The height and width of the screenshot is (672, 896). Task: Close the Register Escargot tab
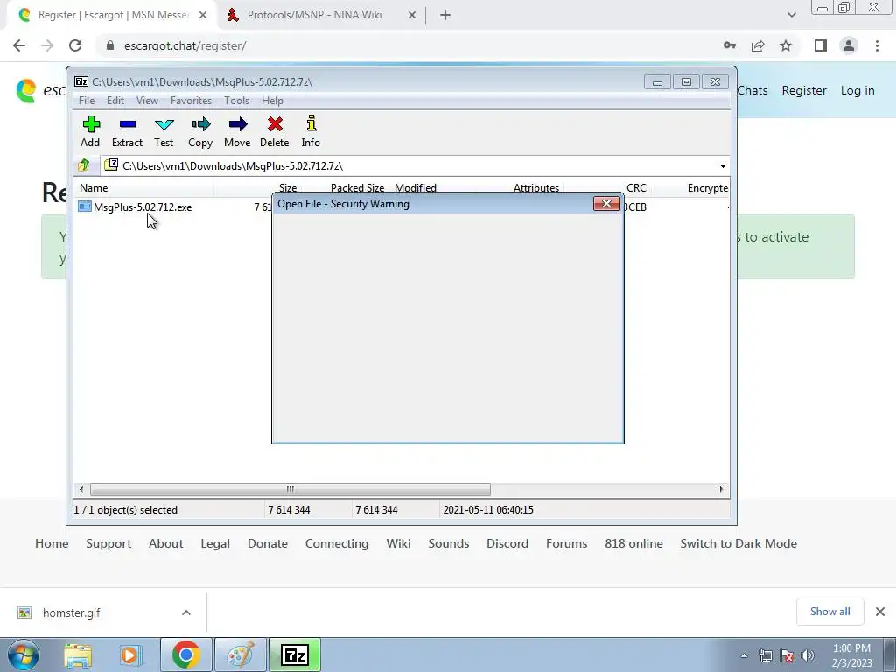[x=203, y=15]
